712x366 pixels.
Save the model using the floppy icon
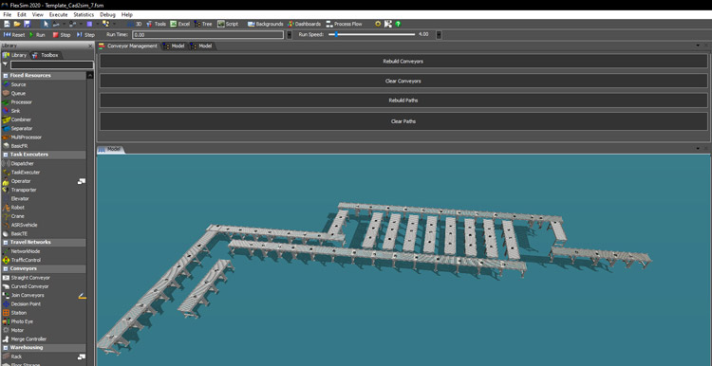click(27, 24)
